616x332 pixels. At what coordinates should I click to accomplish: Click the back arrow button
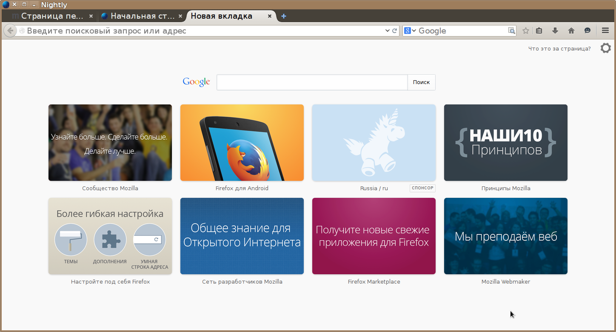point(10,31)
